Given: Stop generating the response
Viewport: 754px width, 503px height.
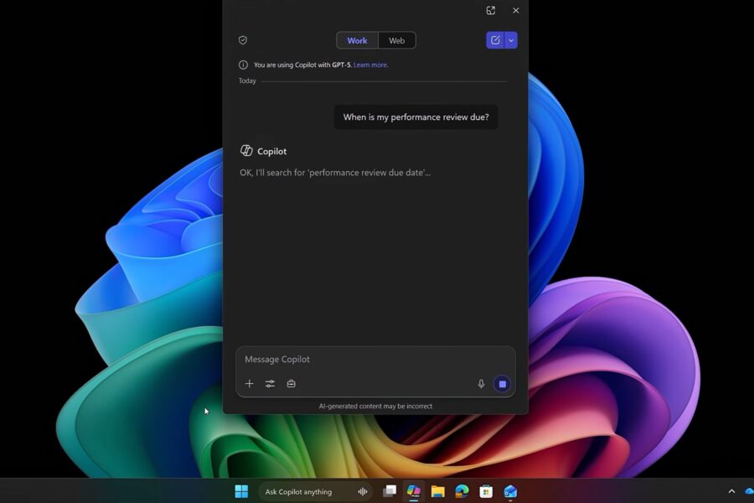Looking at the screenshot, I should (502, 384).
